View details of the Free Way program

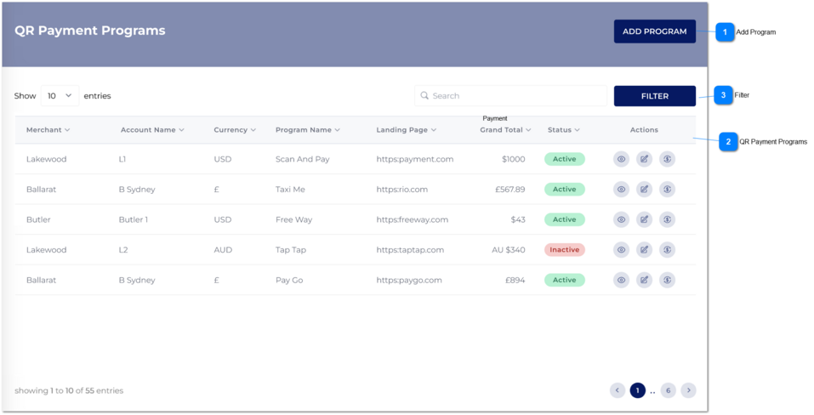[x=621, y=219]
